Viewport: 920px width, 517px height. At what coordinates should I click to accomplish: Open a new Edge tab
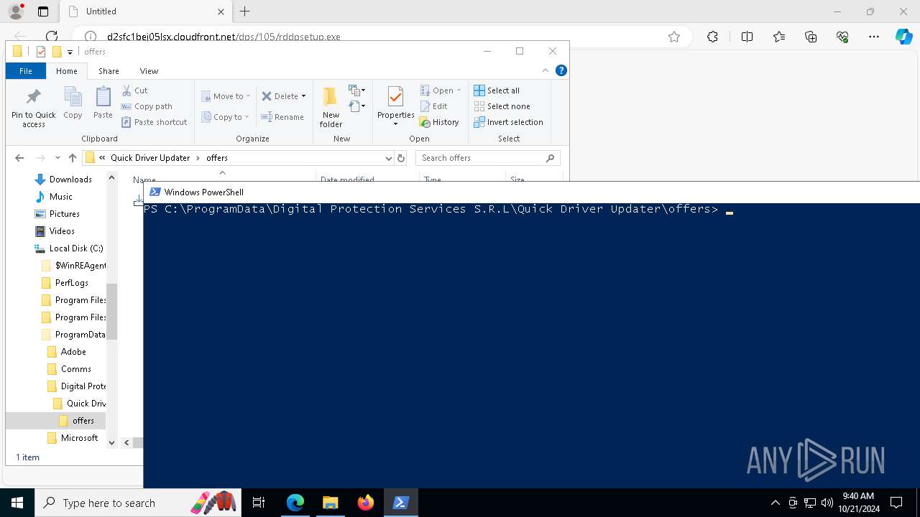coord(245,11)
